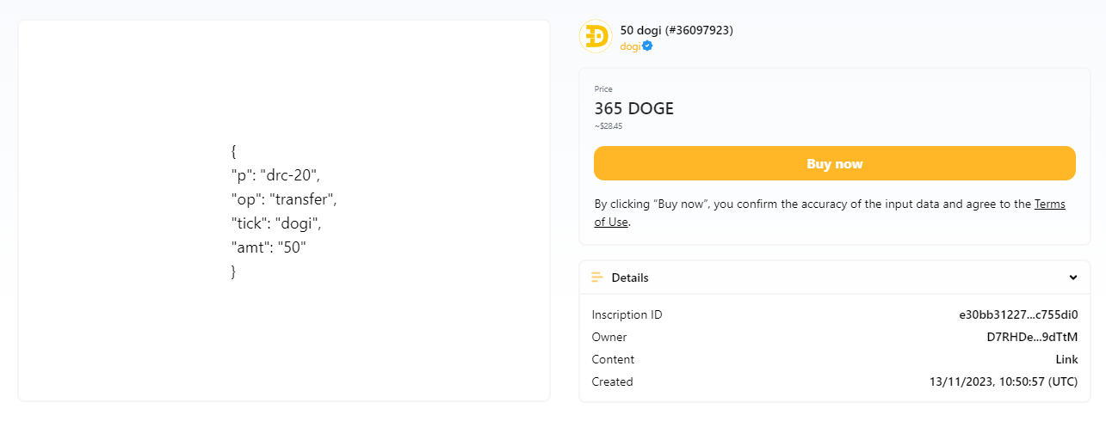Click the drc-20 JSON inscription preview
Image resolution: width=1106 pixels, height=427 pixels.
click(x=283, y=211)
